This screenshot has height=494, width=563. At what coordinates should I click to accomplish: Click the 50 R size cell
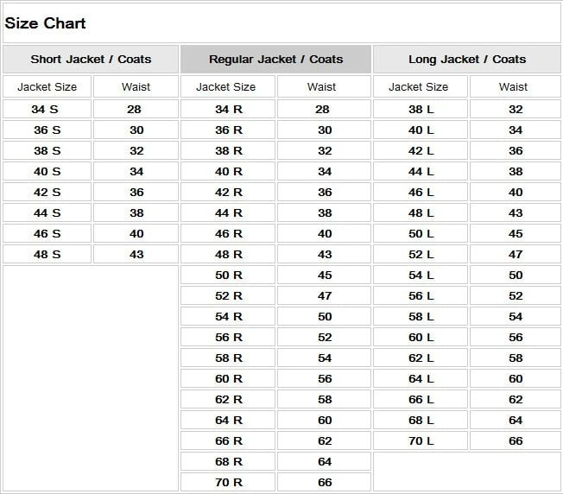[x=229, y=275]
